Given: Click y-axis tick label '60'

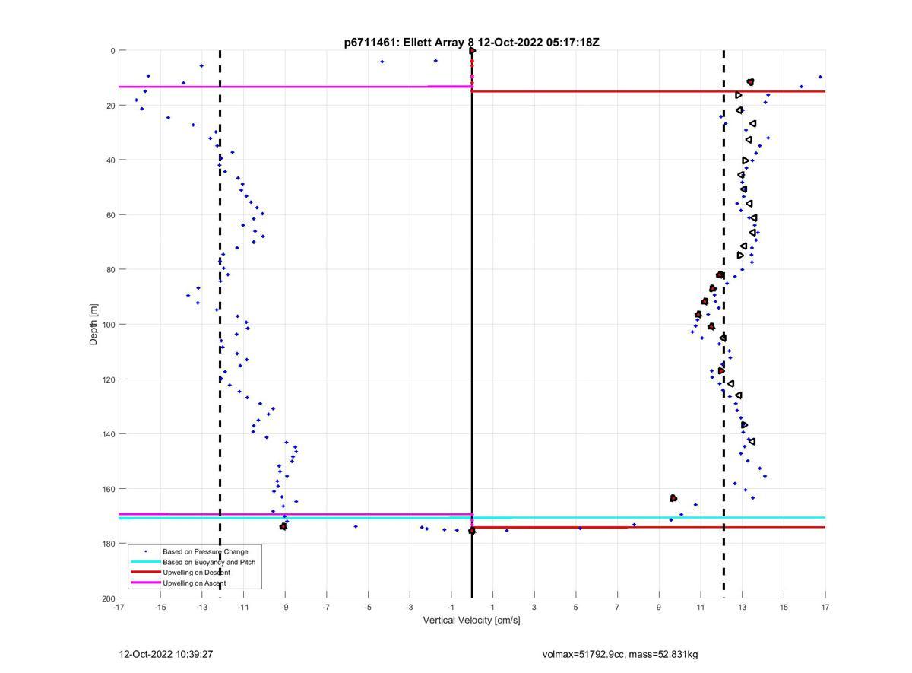Looking at the screenshot, I should 110,215.
